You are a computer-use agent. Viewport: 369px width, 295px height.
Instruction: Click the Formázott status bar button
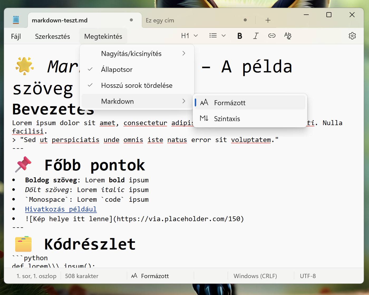[x=150, y=276]
